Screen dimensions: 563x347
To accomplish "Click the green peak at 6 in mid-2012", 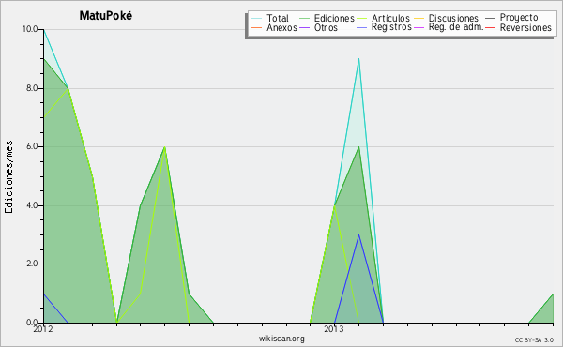I will [x=164, y=147].
